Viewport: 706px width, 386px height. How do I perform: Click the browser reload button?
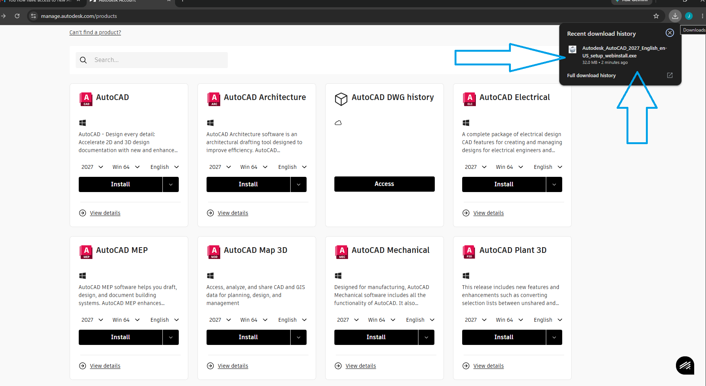coord(17,16)
